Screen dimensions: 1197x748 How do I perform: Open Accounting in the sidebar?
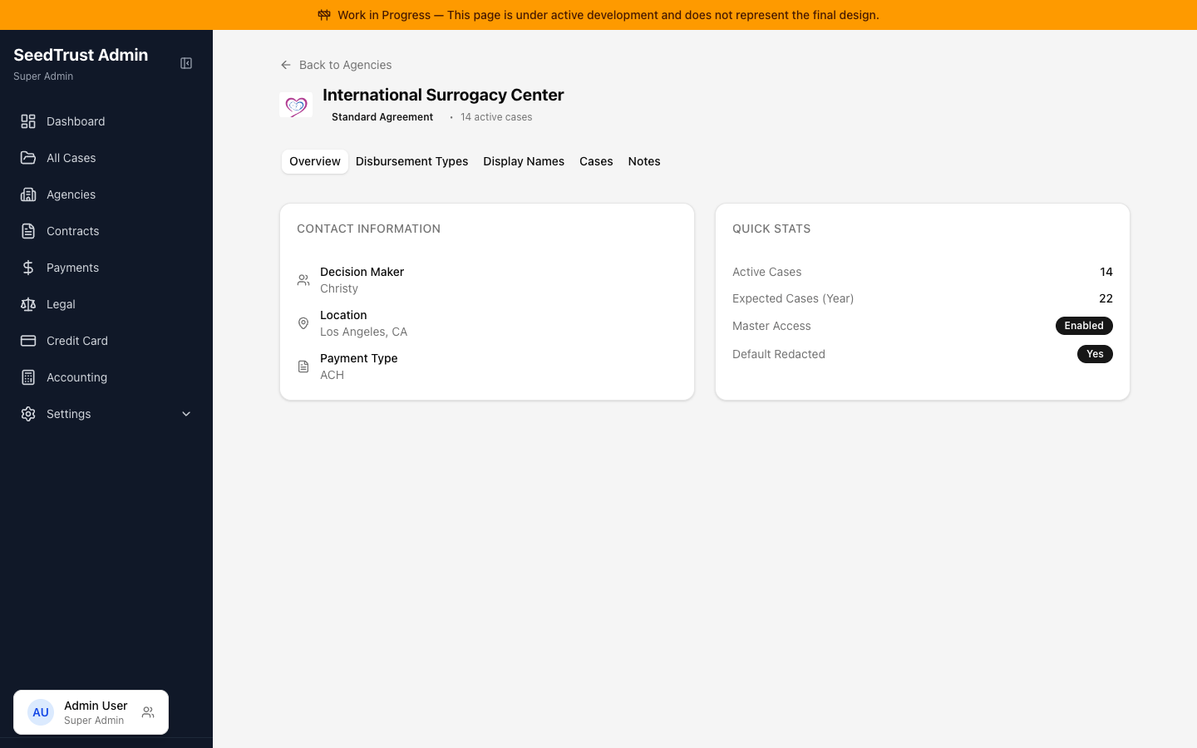pyautogui.click(x=106, y=377)
